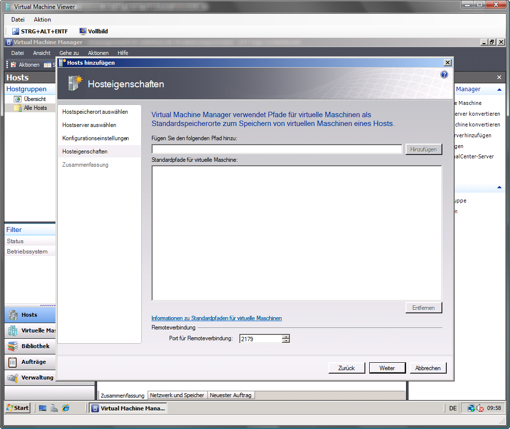Click the erver konvertieren action link

[478, 114]
